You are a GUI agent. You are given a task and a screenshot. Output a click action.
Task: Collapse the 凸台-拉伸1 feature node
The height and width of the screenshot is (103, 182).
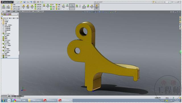(2, 34)
